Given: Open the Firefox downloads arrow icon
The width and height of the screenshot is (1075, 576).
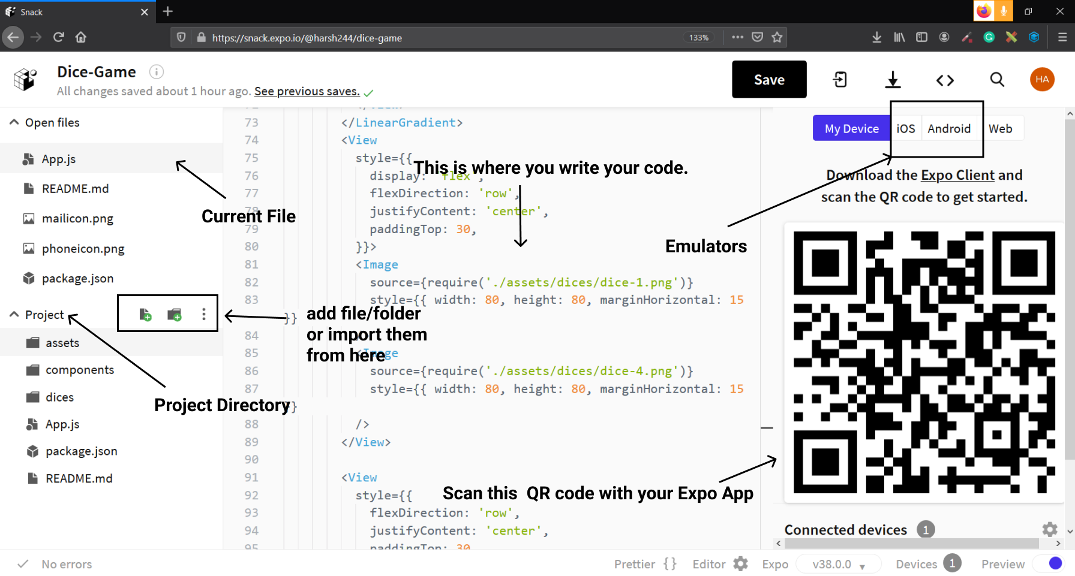Looking at the screenshot, I should 876,37.
